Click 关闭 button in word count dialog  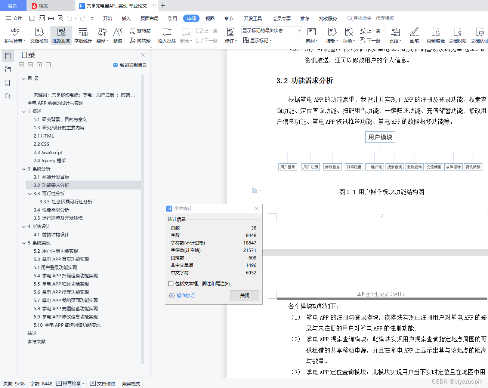pos(245,295)
